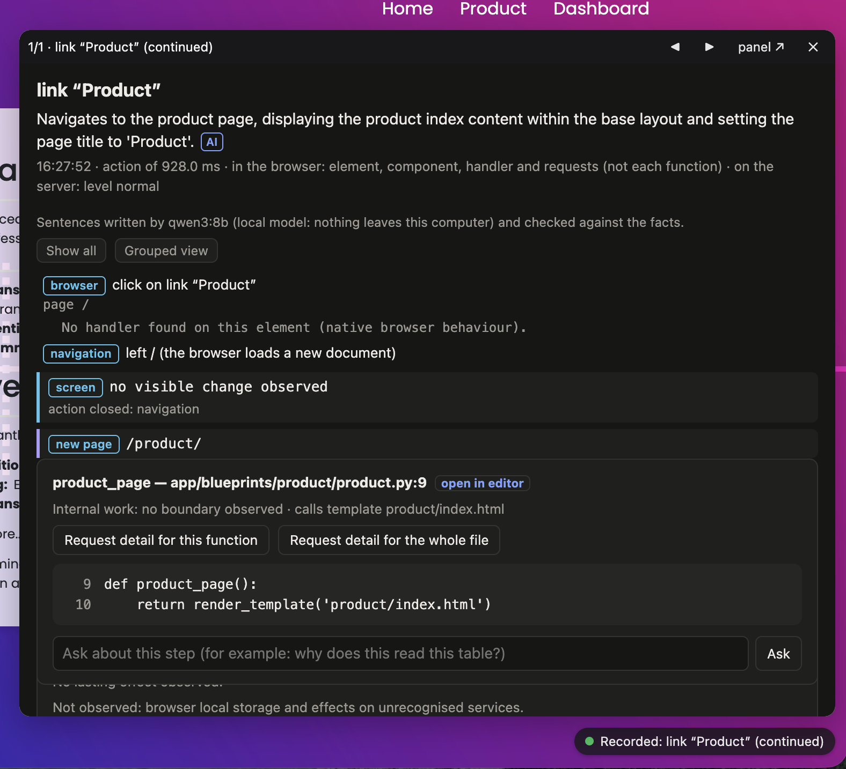
Task: Open the Product nav menu item
Action: 493,9
